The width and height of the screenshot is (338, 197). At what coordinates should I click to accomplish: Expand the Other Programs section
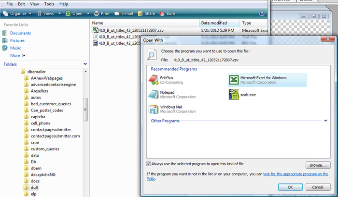click(x=325, y=121)
